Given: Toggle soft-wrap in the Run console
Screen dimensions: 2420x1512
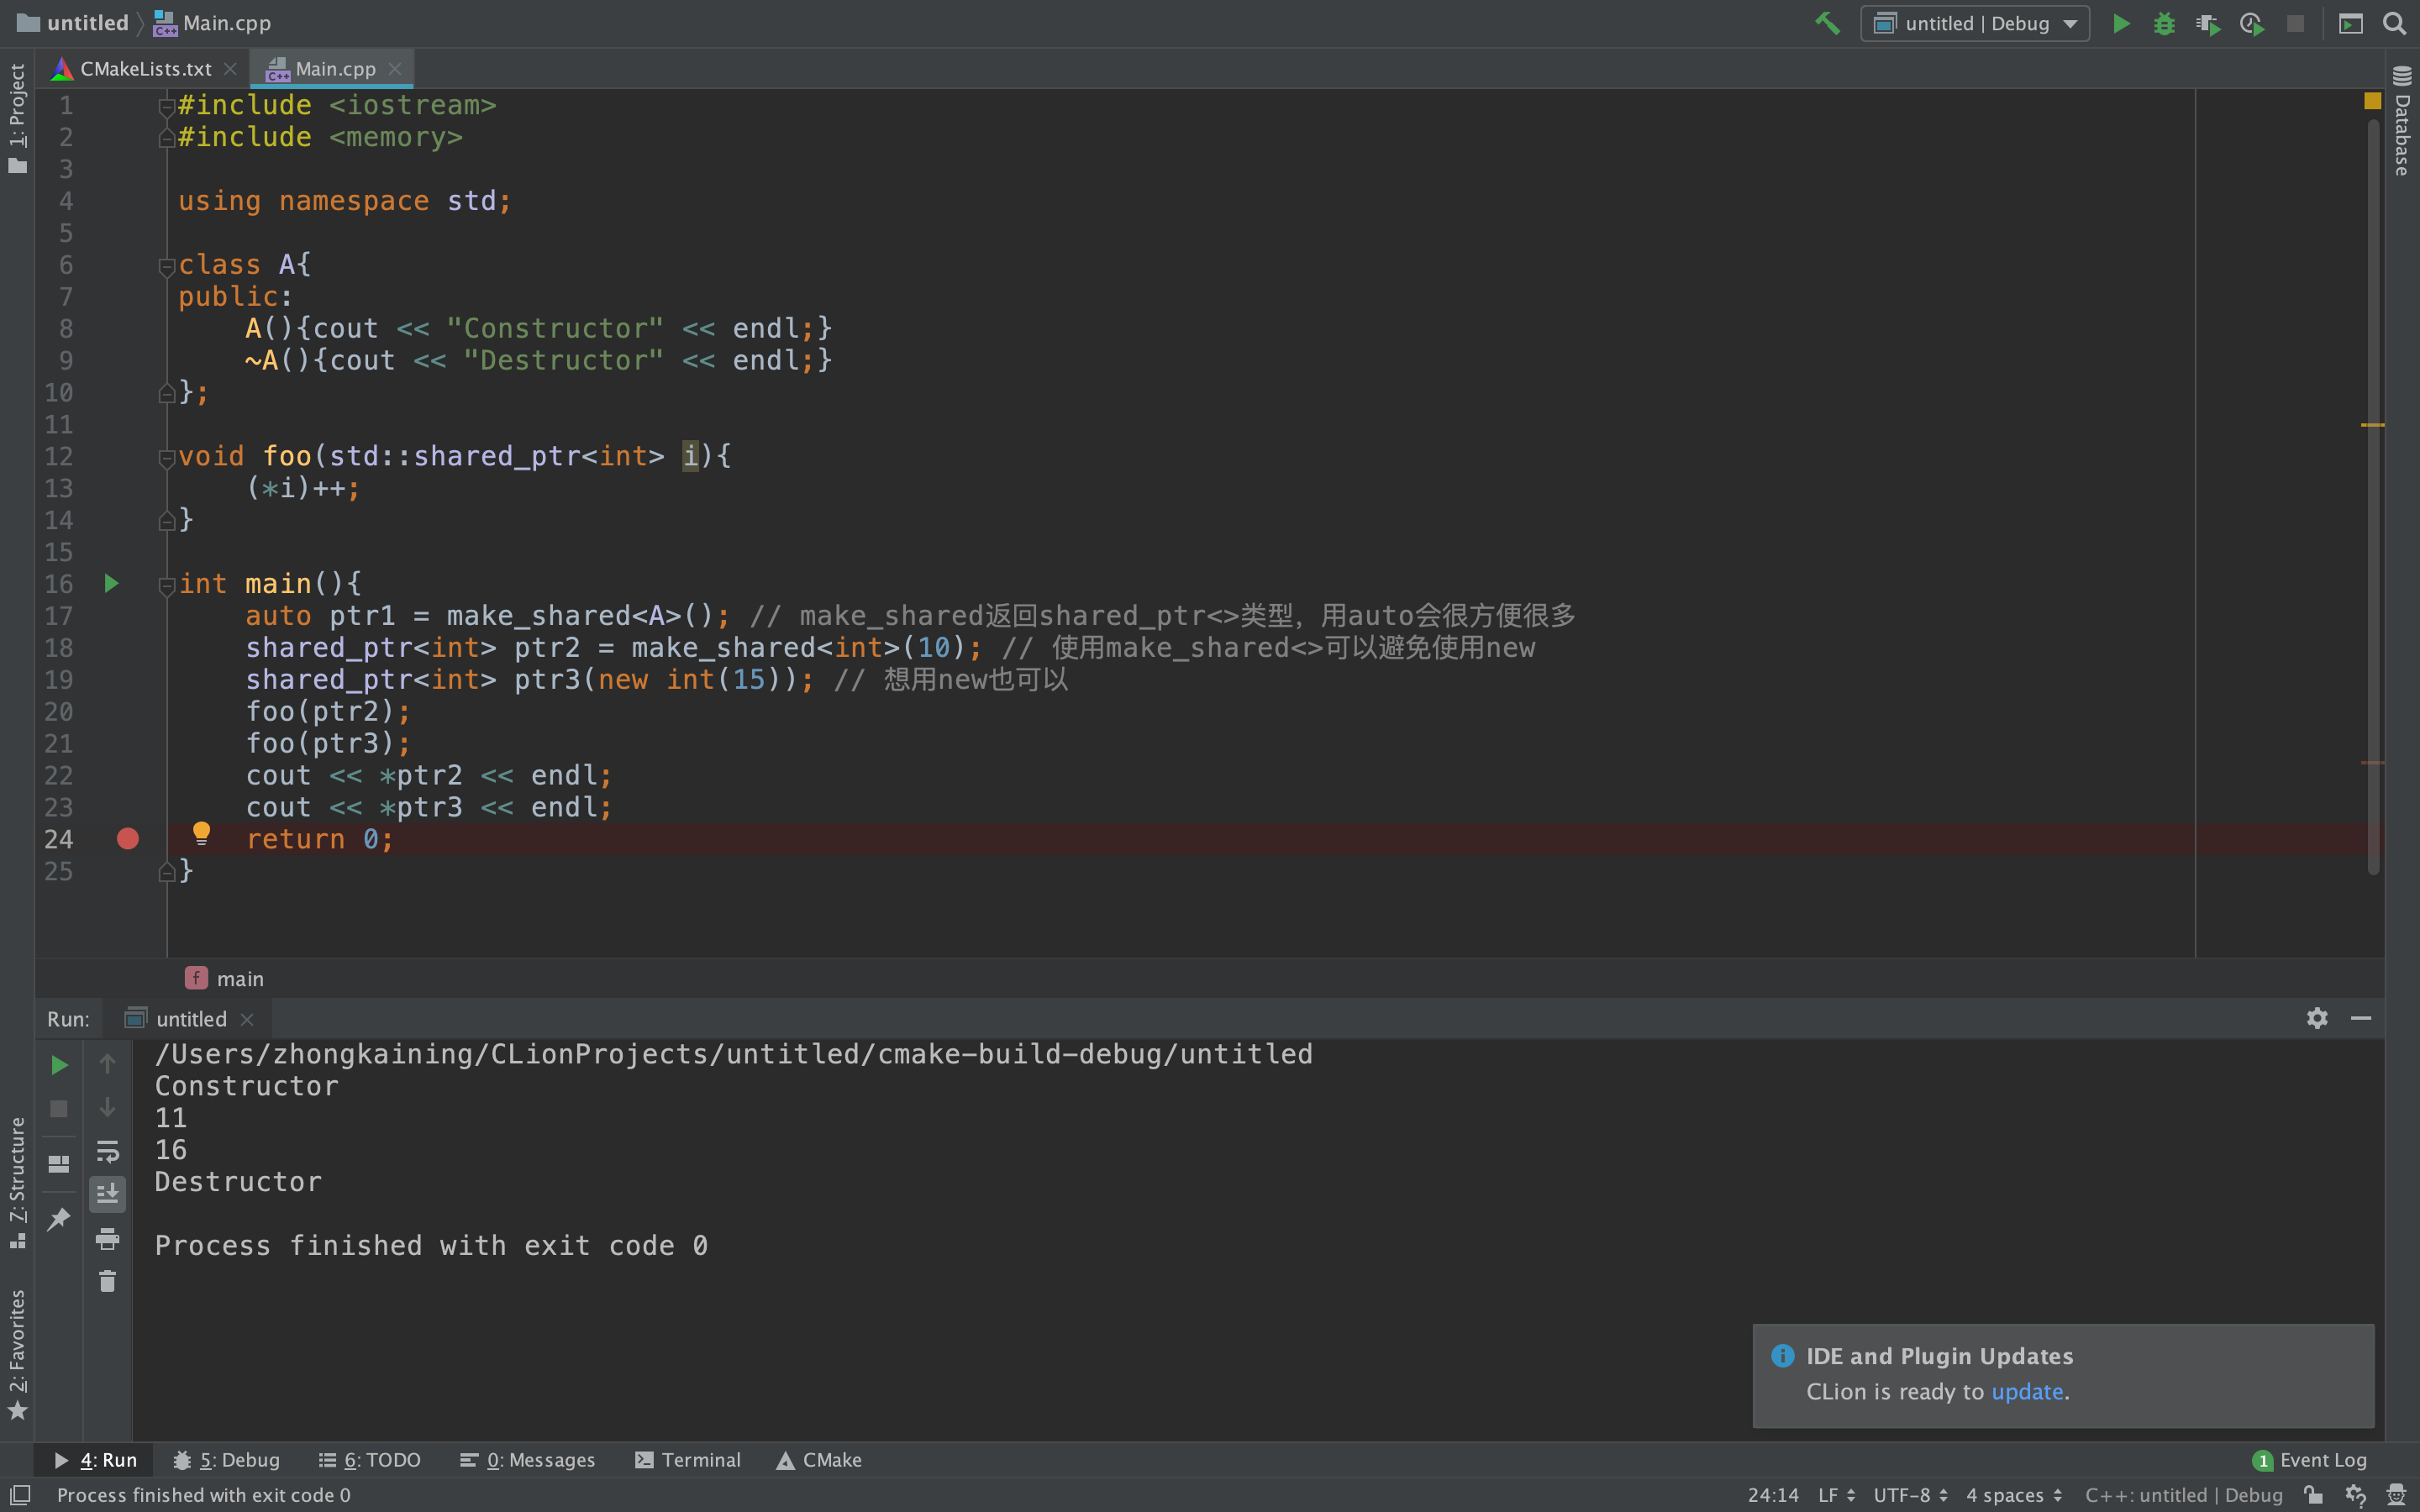Looking at the screenshot, I should point(107,1152).
